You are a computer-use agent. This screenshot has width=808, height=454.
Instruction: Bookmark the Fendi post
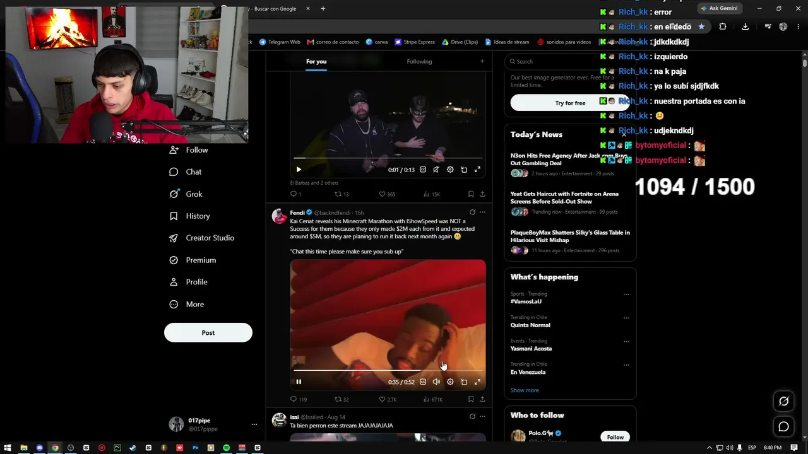coord(471,399)
